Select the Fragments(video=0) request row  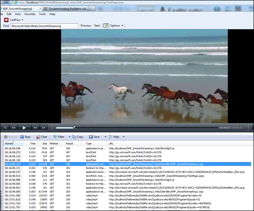[127, 195]
